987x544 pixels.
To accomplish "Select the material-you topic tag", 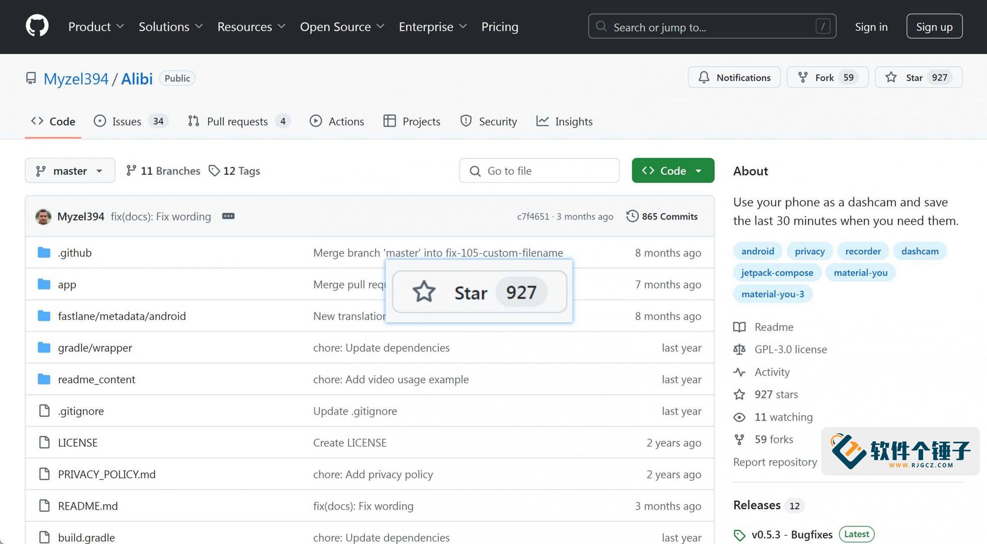I will [860, 273].
